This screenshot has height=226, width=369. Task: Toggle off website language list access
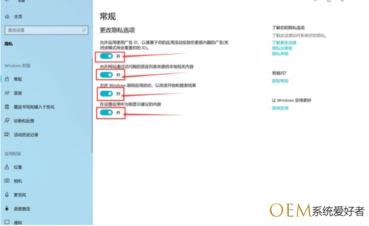pyautogui.click(x=107, y=75)
